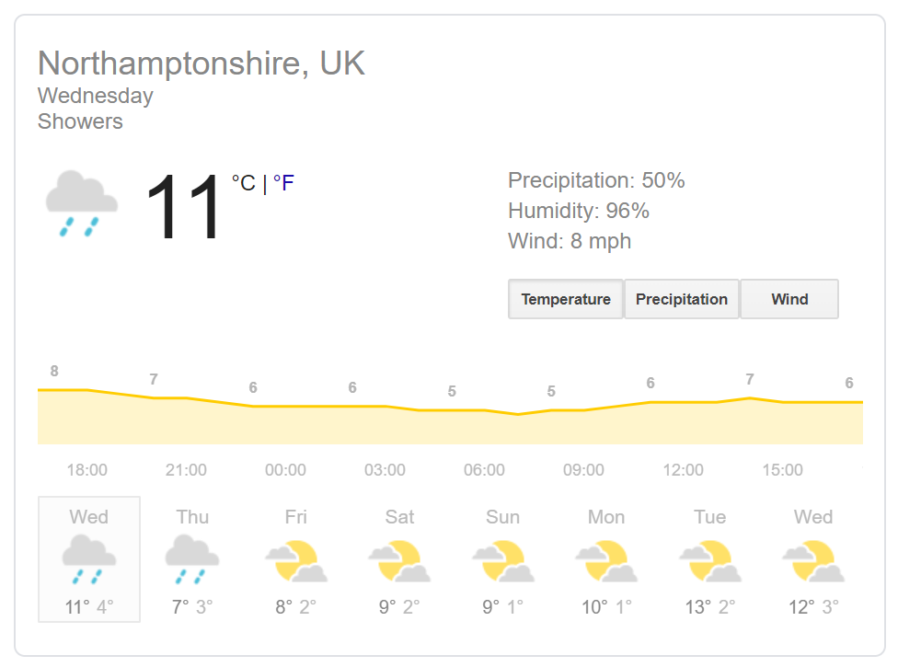Select the Tue day label
The image size is (898, 667).
[710, 517]
